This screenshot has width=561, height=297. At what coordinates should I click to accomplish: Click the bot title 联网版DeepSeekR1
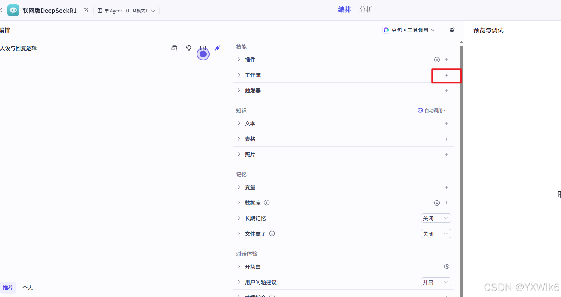coord(50,11)
